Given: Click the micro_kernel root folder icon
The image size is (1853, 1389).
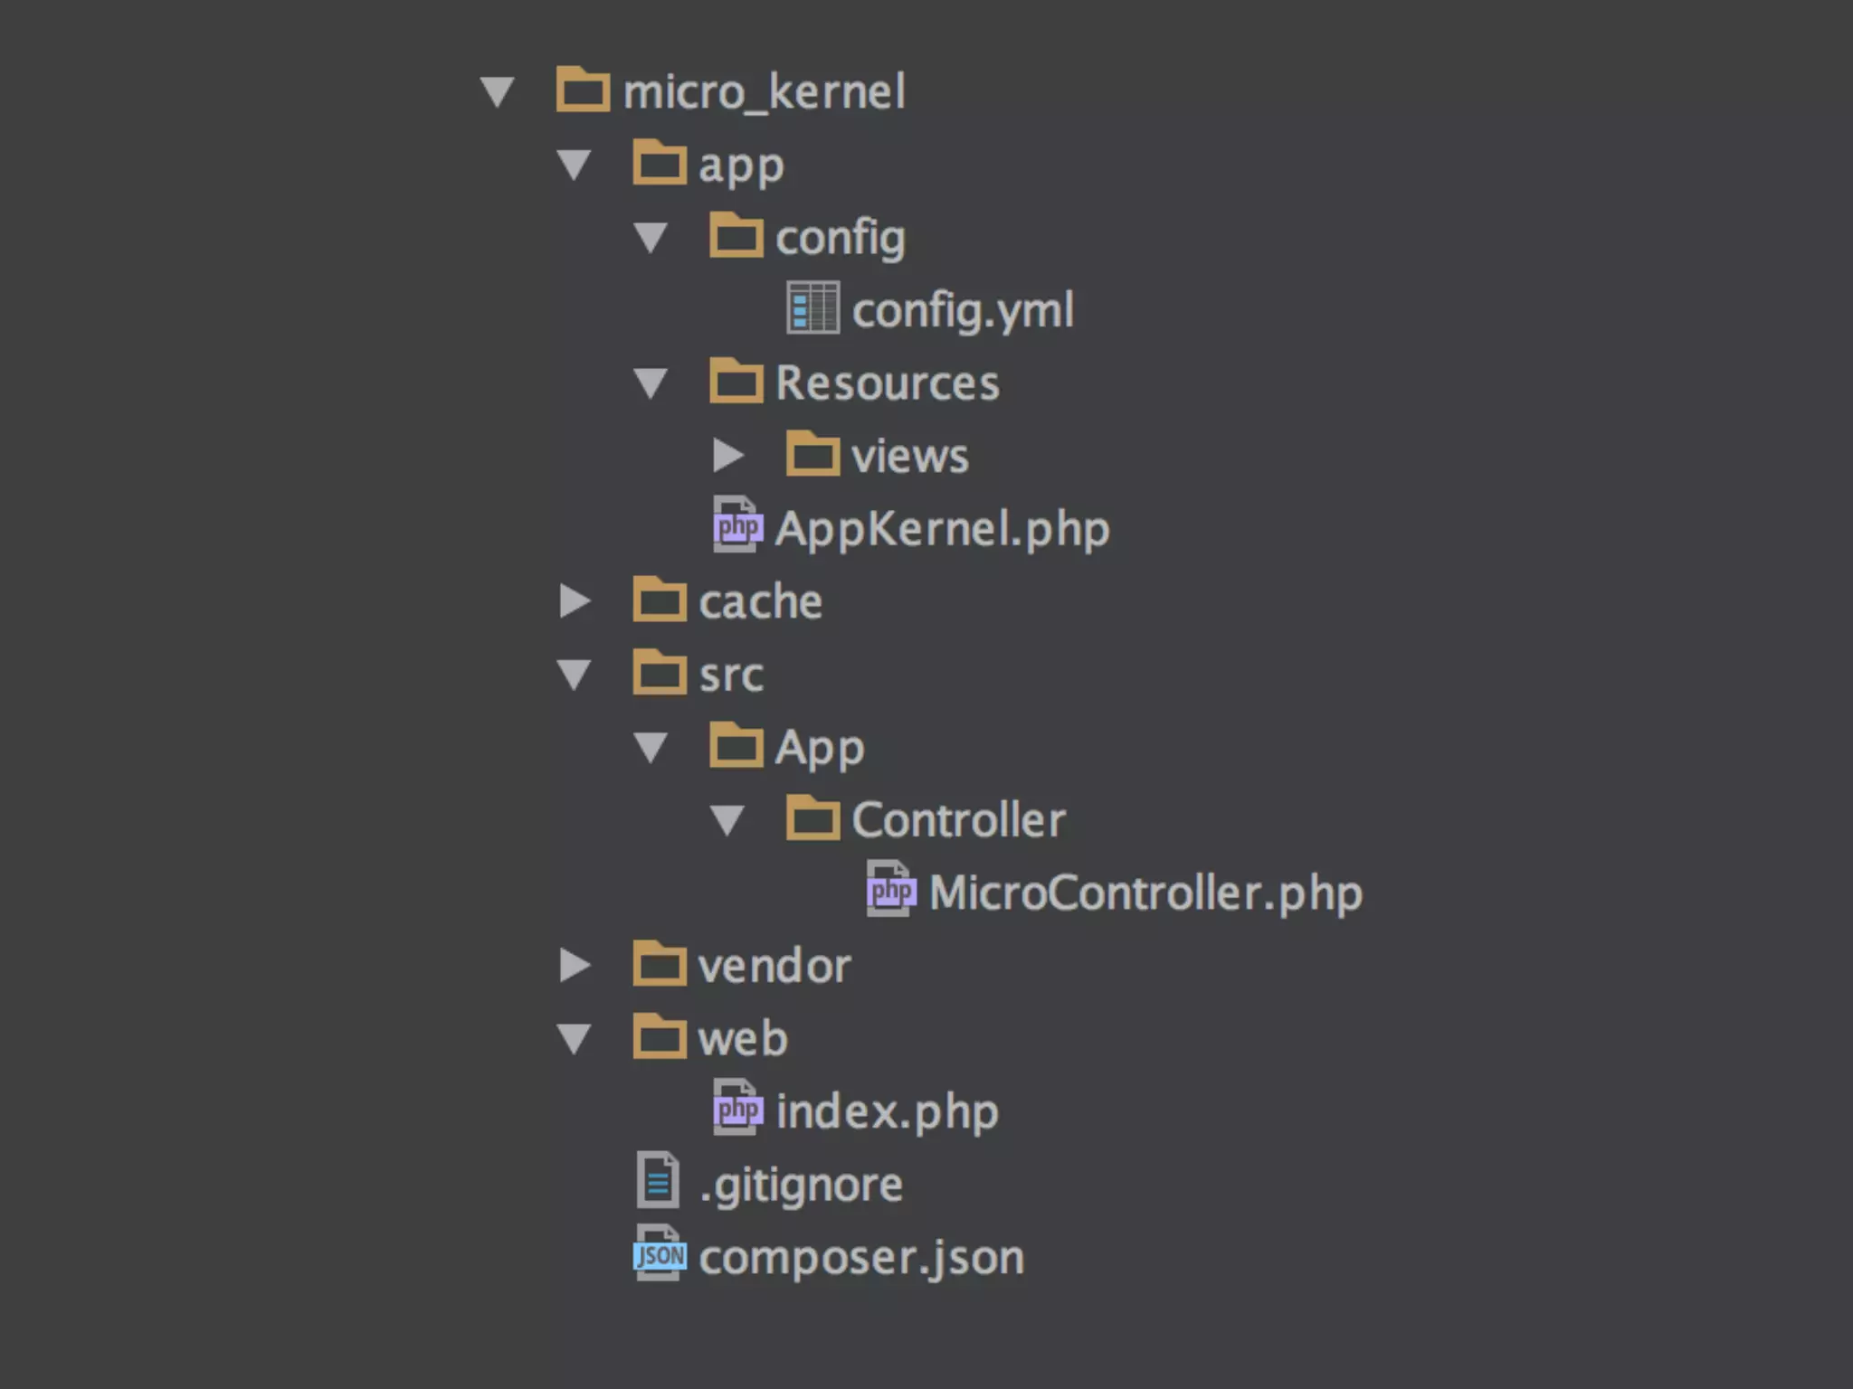Looking at the screenshot, I should [x=582, y=90].
